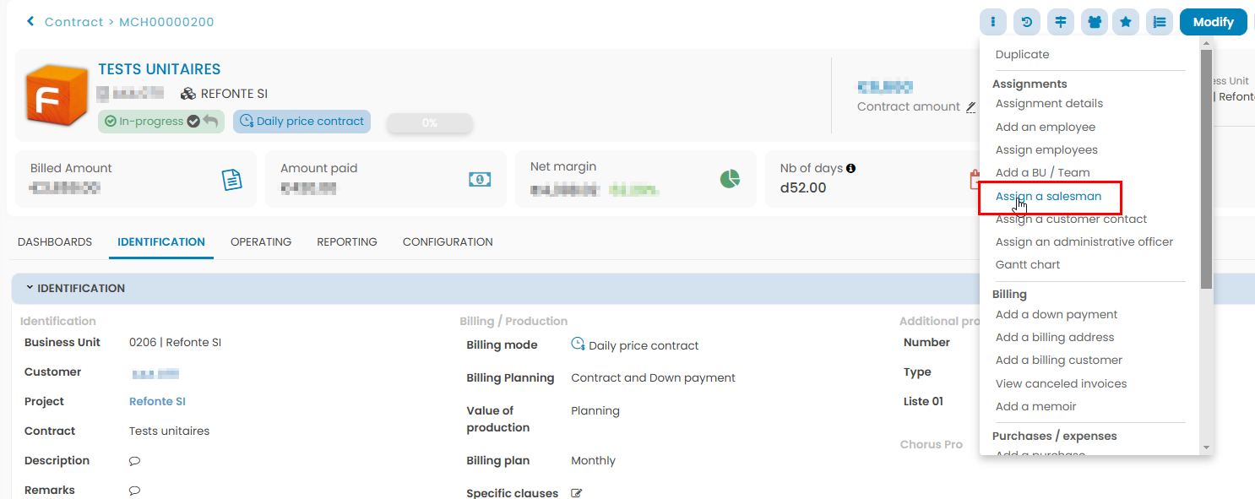Open the Description comment bubble icon
Viewport: 1255px width, 499px height.
tap(134, 461)
